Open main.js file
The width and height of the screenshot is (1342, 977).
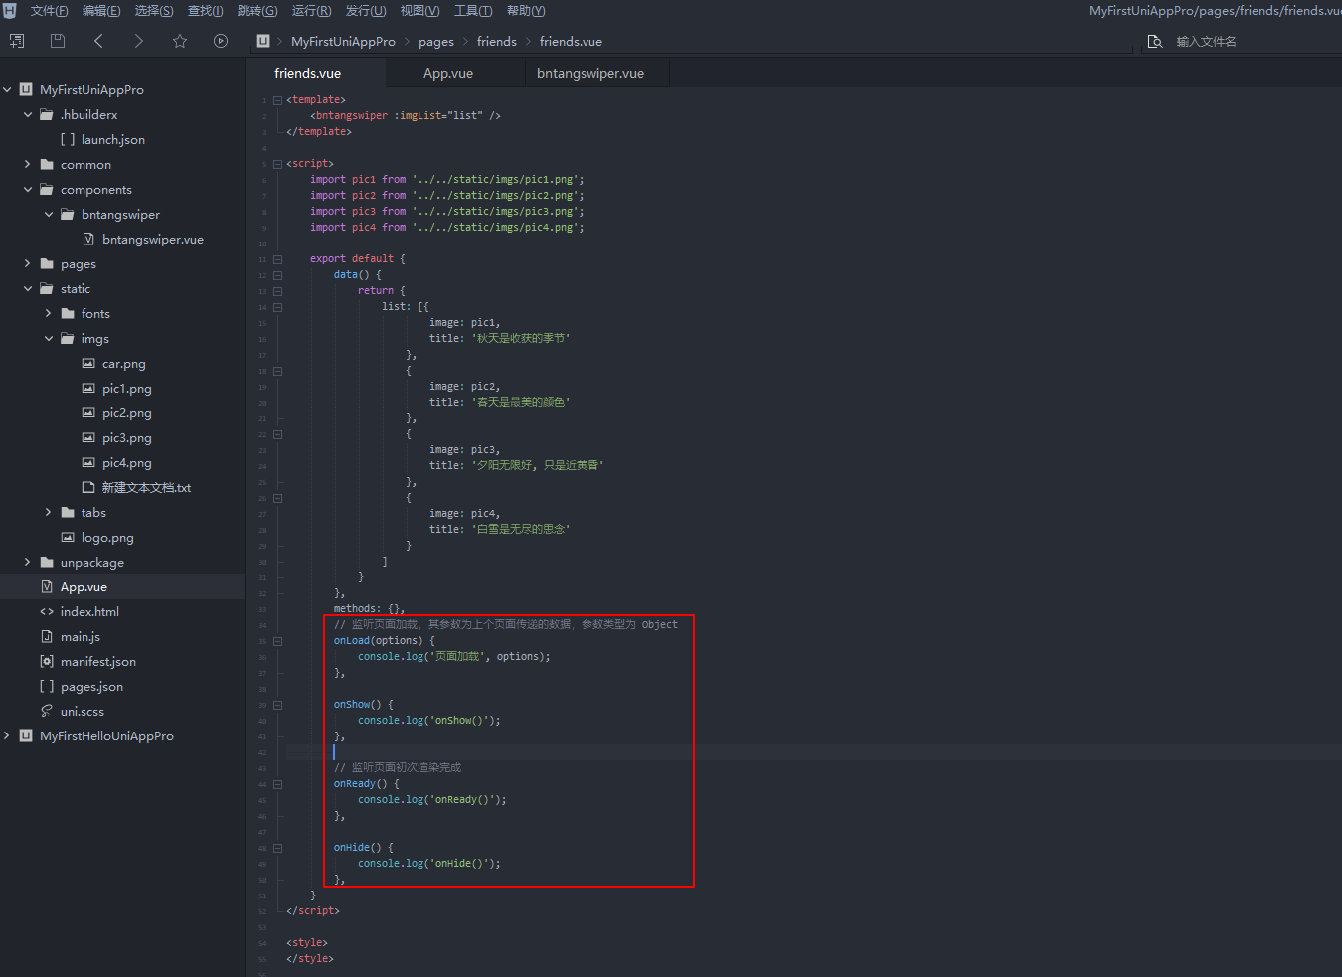pos(80,637)
